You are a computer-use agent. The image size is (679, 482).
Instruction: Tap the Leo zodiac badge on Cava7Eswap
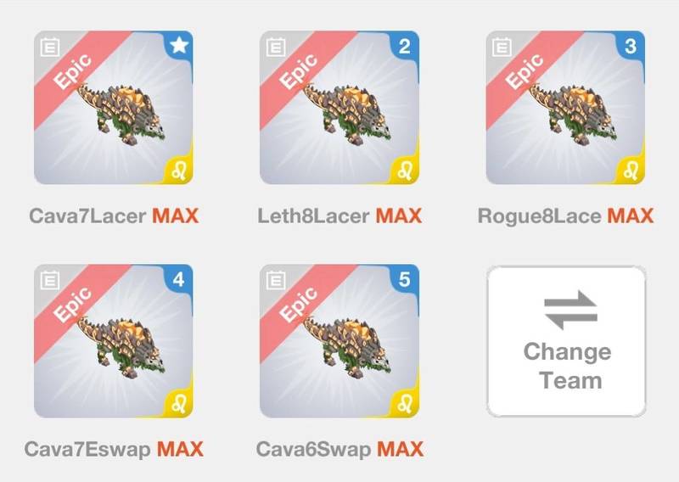[179, 405]
